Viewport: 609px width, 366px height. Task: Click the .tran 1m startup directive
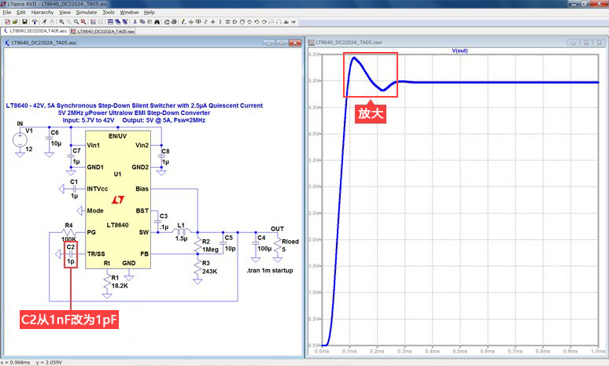tap(270, 271)
